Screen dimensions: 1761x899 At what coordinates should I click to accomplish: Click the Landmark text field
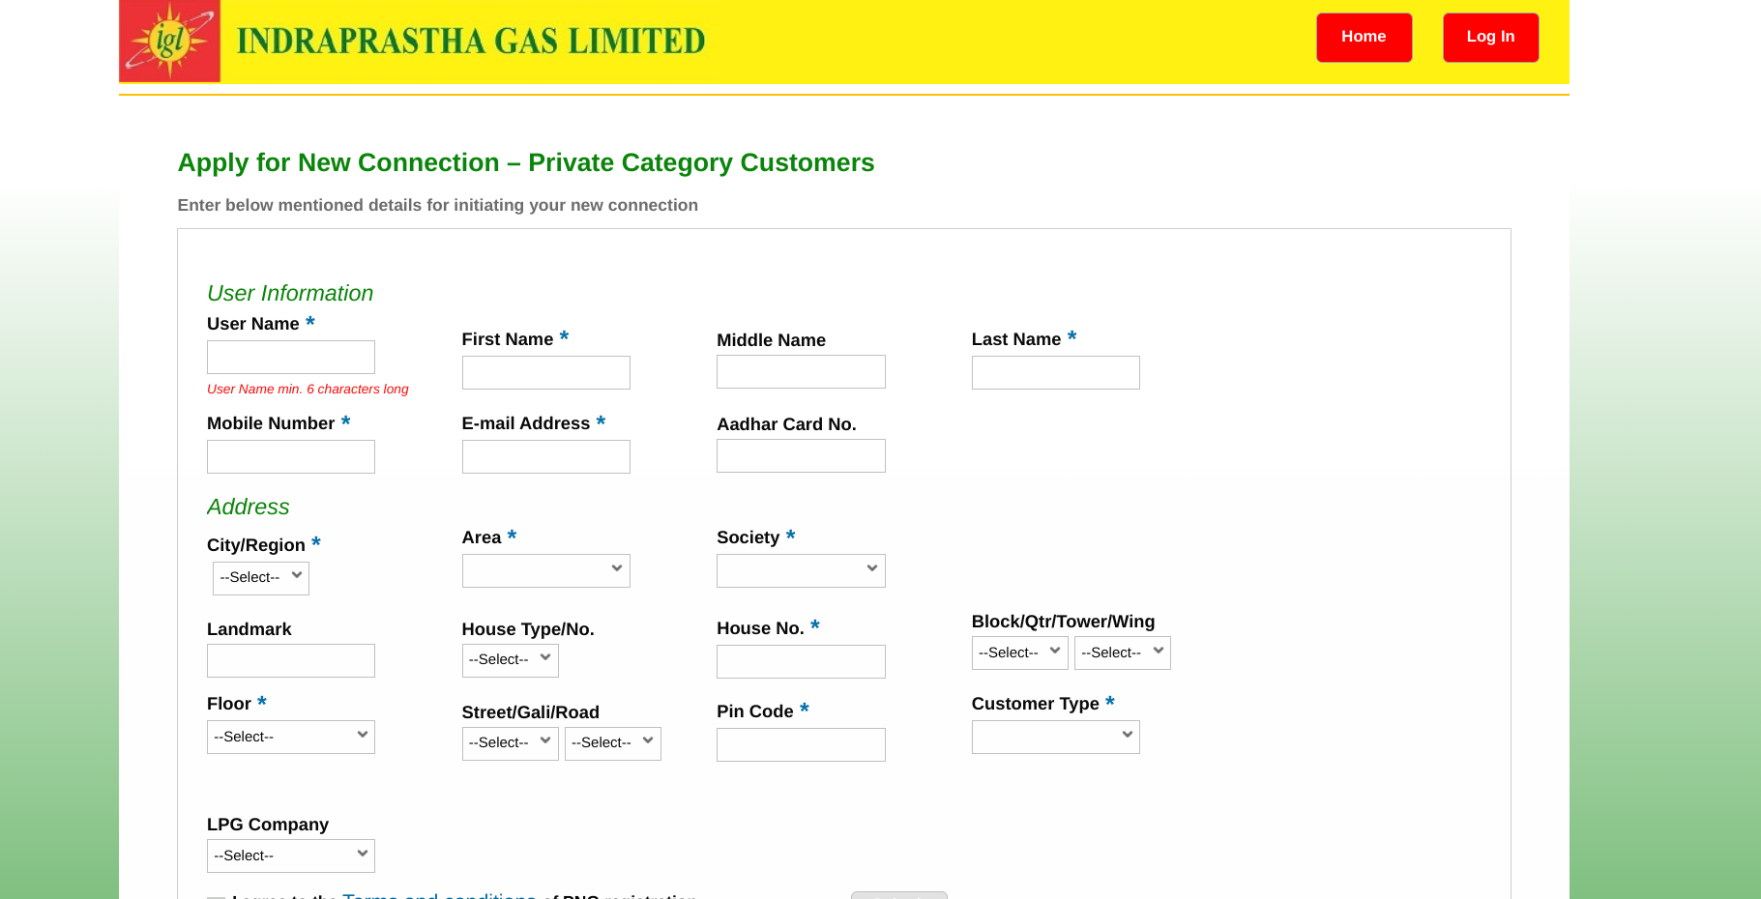click(290, 661)
